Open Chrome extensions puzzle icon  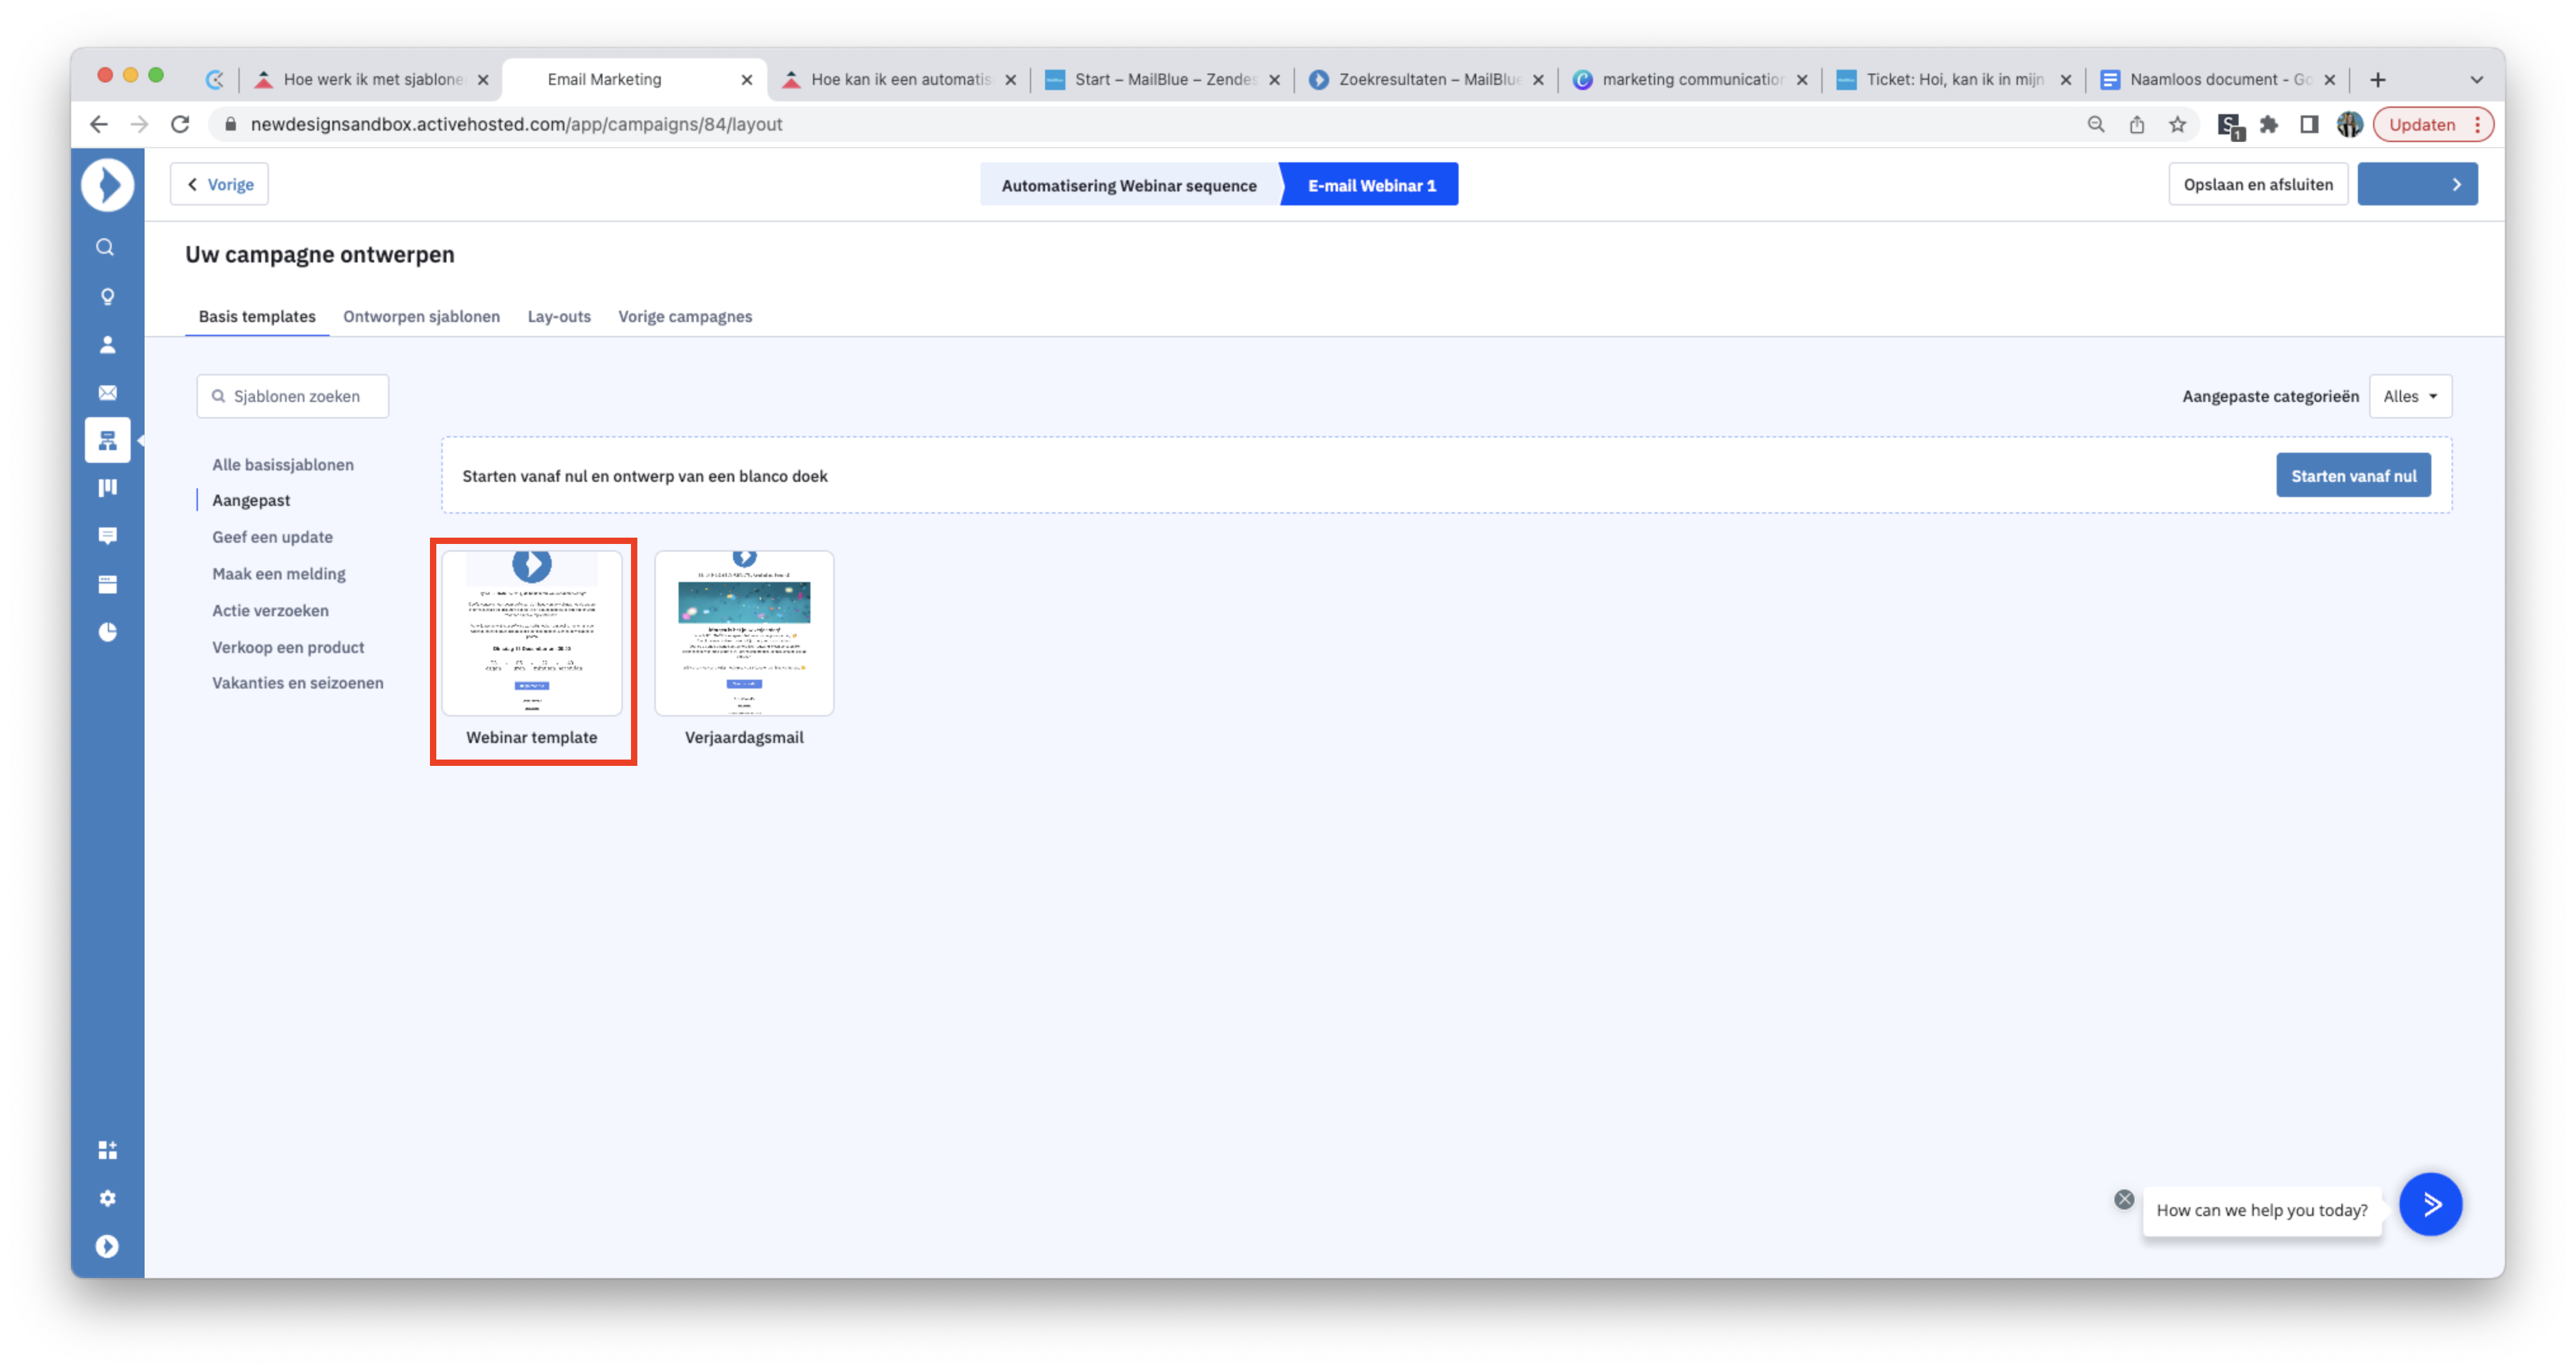point(2269,124)
